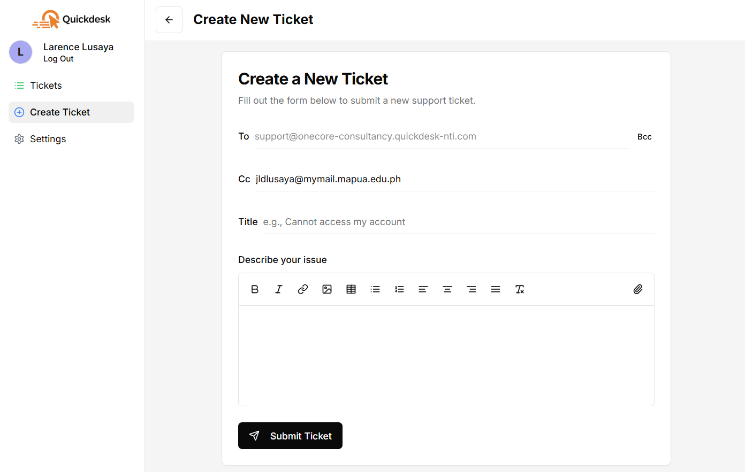The width and height of the screenshot is (745, 472).
Task: Log out of Quickdesk
Action: (x=58, y=59)
